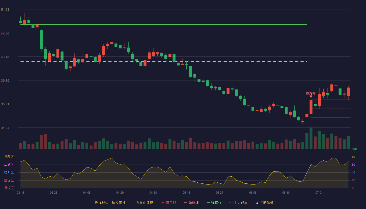Select the 低吸区 zone label
This screenshot has width=366, height=209.
tap(9, 188)
